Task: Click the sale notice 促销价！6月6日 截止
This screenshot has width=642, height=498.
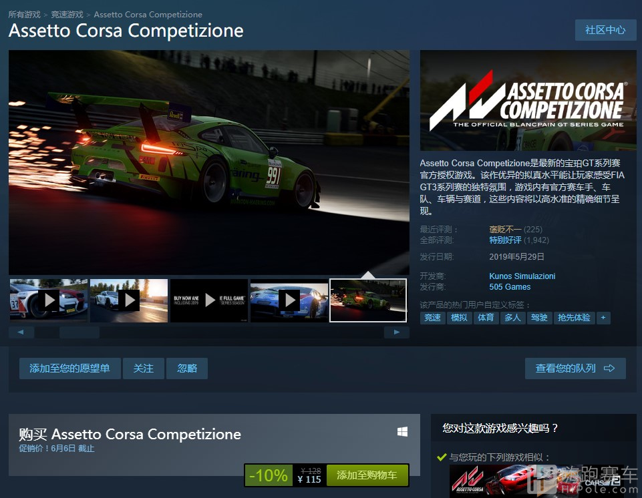Action: click(x=57, y=449)
